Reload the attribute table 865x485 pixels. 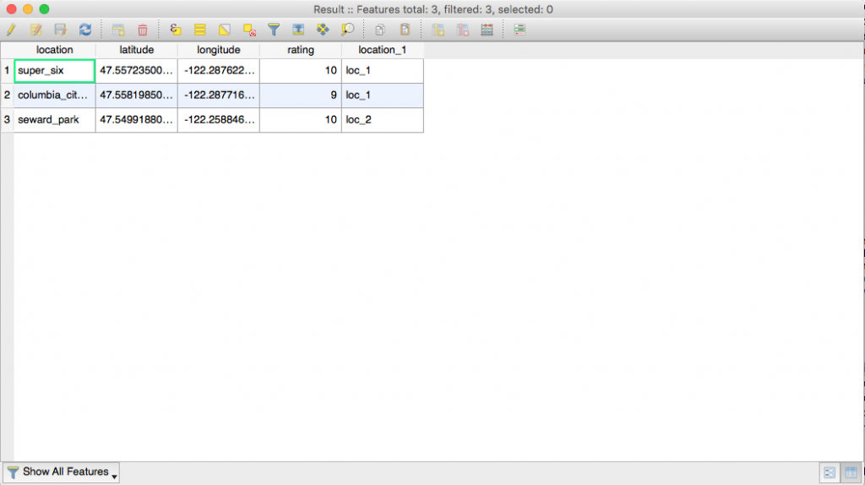point(85,30)
